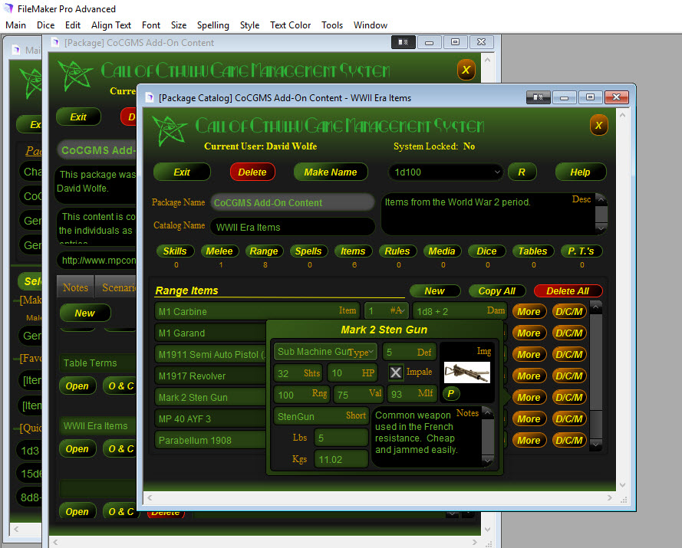Click the Help button
The width and height of the screenshot is (682, 548).
pos(580,172)
